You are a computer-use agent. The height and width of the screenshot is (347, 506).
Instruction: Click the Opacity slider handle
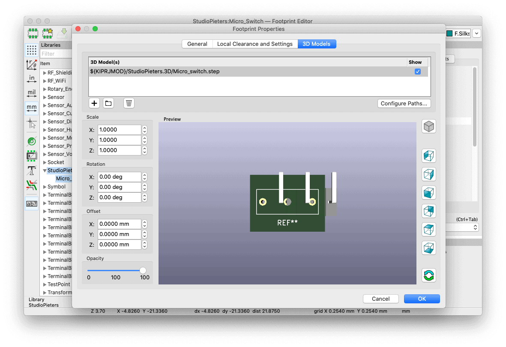pos(143,270)
